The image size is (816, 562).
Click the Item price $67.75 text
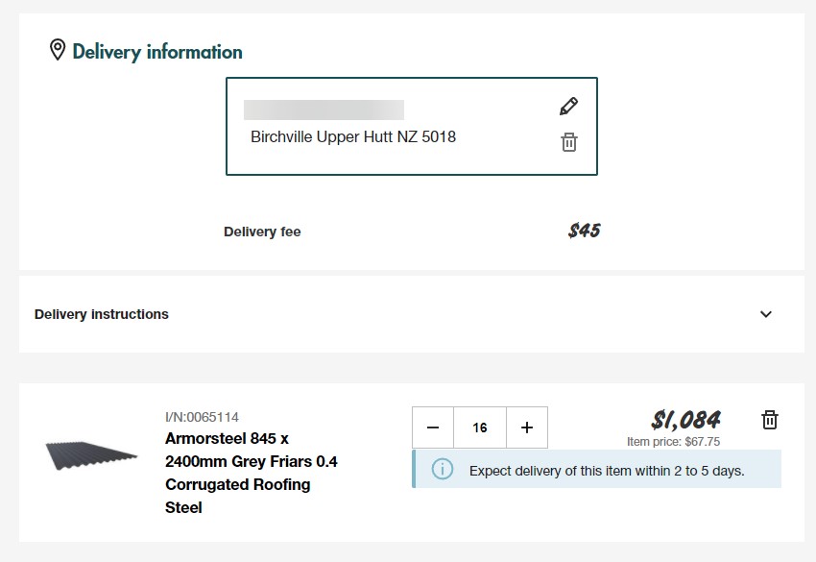pos(673,442)
